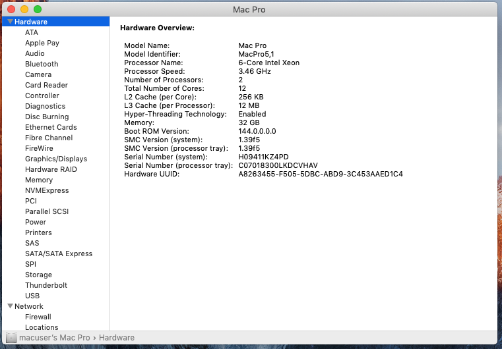The image size is (502, 349).
Task: Zoom the window with the green button
Action: [38, 9]
